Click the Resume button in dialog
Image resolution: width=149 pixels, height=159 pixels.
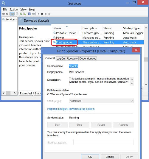pos(123,125)
